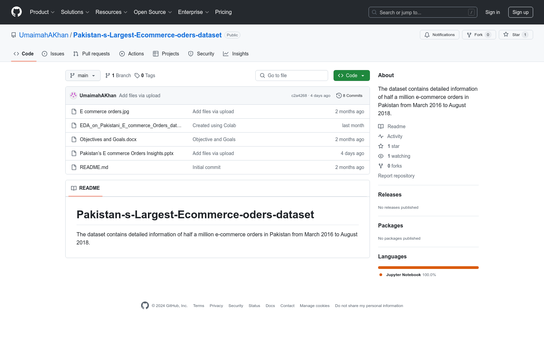Expand the Solutions menu
Screen dimensions: 544x340
pos(75,12)
